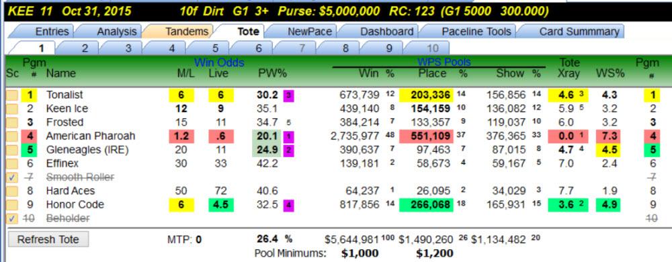
Task: Select horse name Tonalist
Action: [x=65, y=95]
